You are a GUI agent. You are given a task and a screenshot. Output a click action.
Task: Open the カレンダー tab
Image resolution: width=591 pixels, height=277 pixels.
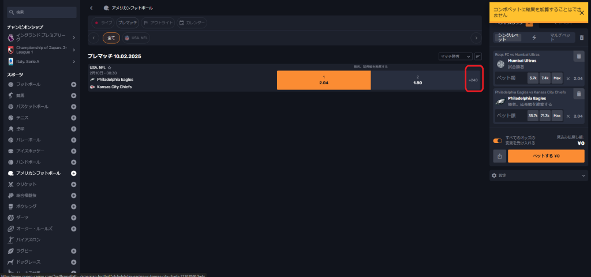[x=192, y=23]
